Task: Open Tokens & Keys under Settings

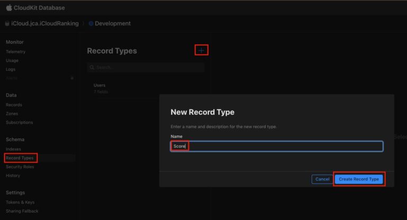Action: (x=20, y=203)
